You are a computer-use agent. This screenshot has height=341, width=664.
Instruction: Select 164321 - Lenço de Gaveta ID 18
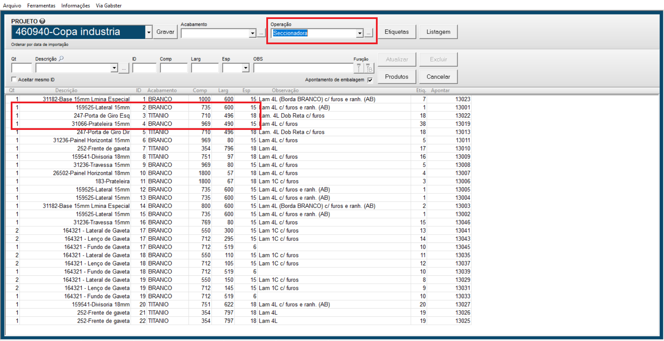238,264
